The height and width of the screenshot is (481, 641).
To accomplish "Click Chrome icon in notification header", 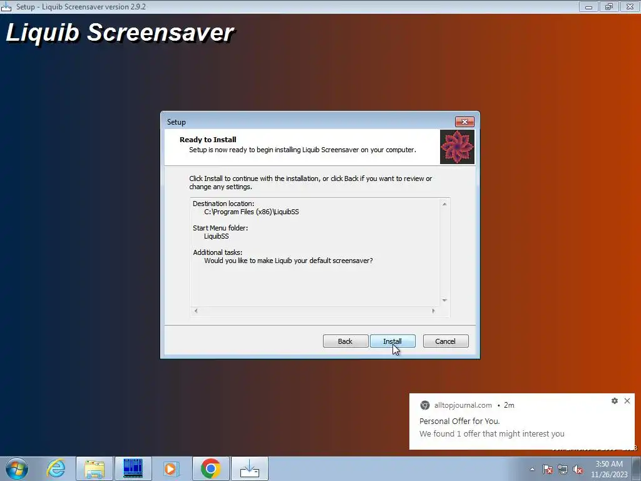I will [425, 405].
